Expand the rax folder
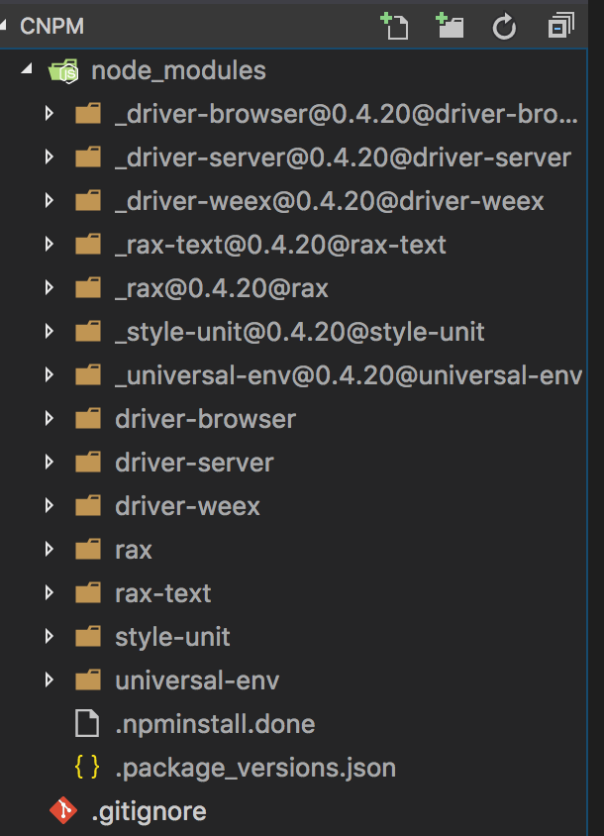Screen dimensions: 604x836 click(x=49, y=549)
